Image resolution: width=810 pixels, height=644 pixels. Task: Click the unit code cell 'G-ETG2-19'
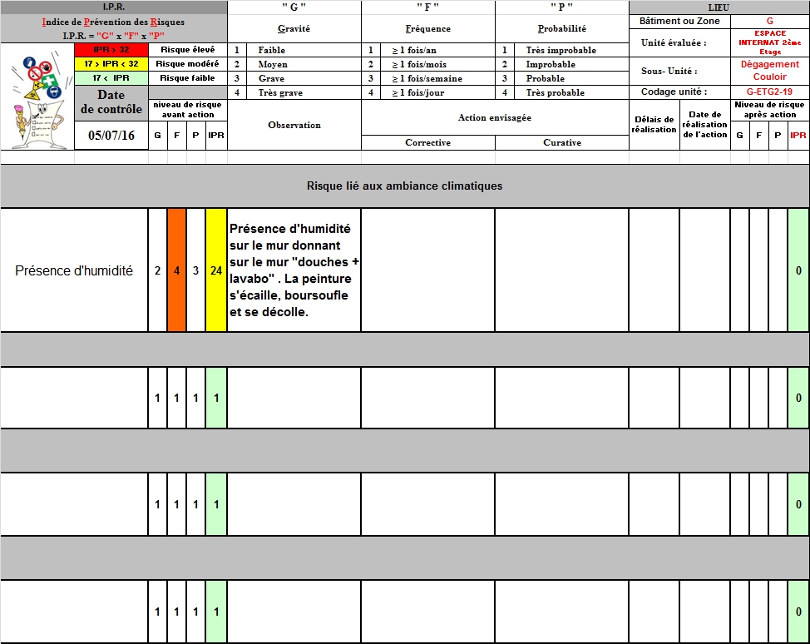click(769, 92)
